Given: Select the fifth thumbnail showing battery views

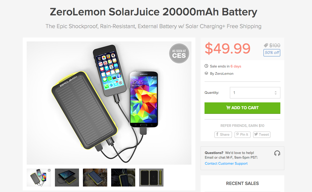Looking at the screenshot, I should tap(151, 177).
